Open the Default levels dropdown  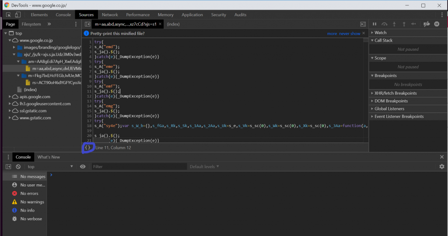[x=204, y=166]
